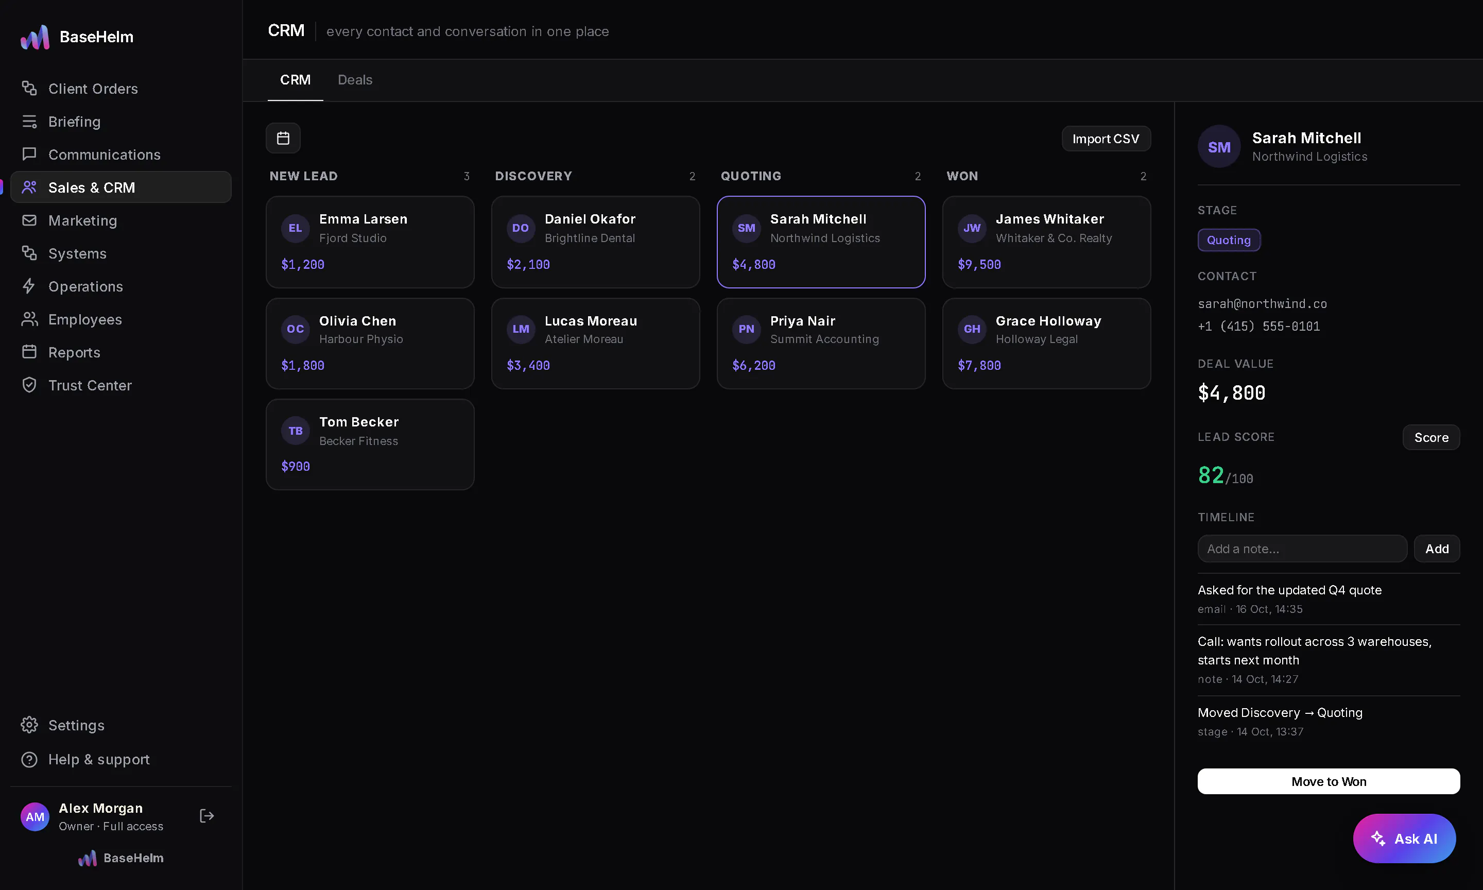Image resolution: width=1483 pixels, height=890 pixels.
Task: Click Becker Fitness company name
Action: click(358, 441)
